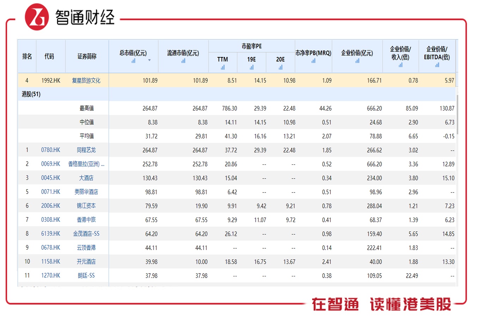This screenshot has width=478, height=320.
Task: Open stock code 1158.HK
Action: click(51, 262)
